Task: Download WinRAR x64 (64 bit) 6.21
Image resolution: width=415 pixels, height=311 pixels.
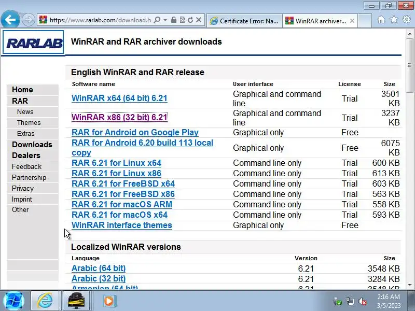Action: [x=119, y=98]
